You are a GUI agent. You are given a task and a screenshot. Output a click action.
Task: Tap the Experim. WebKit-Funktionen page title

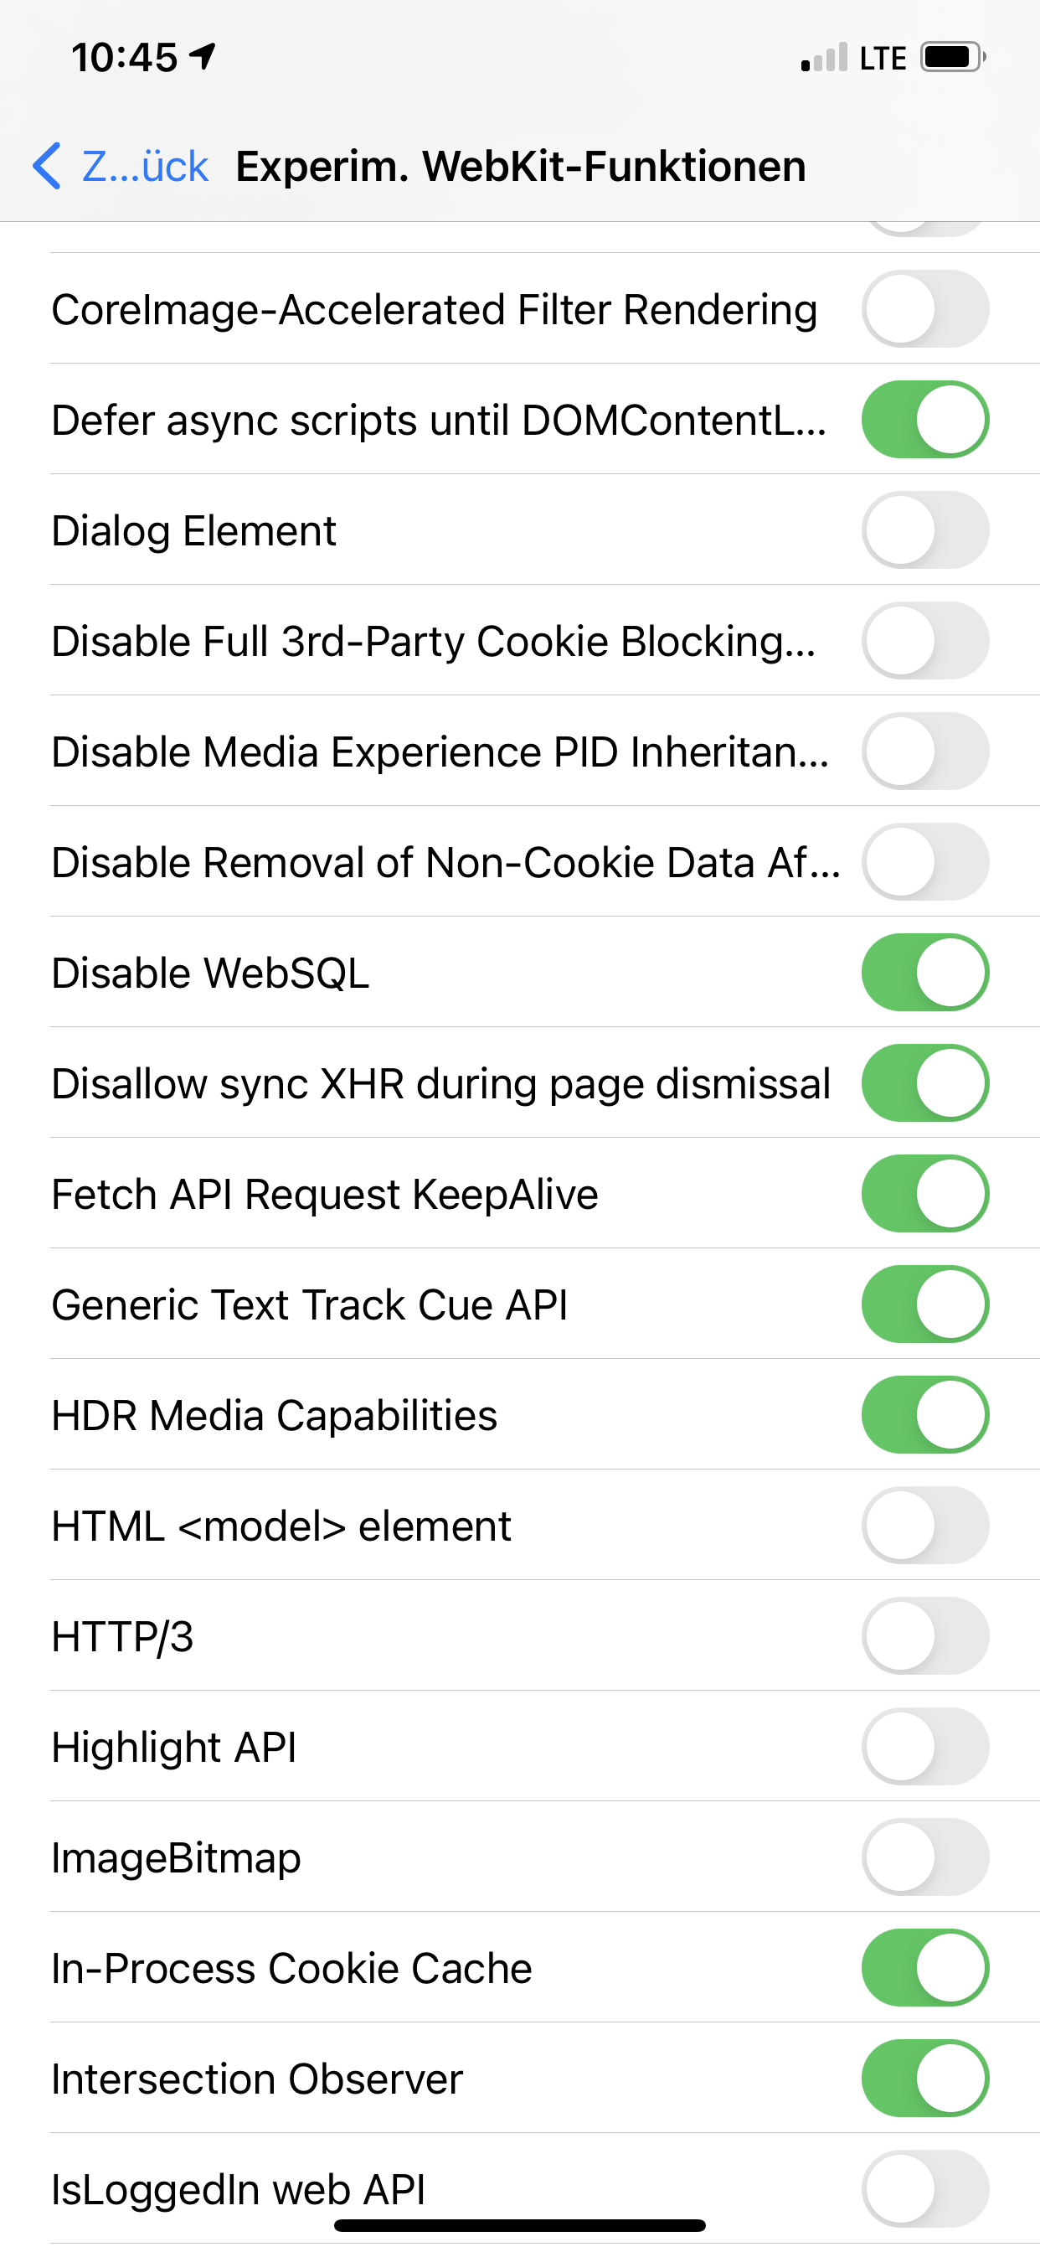click(x=521, y=166)
